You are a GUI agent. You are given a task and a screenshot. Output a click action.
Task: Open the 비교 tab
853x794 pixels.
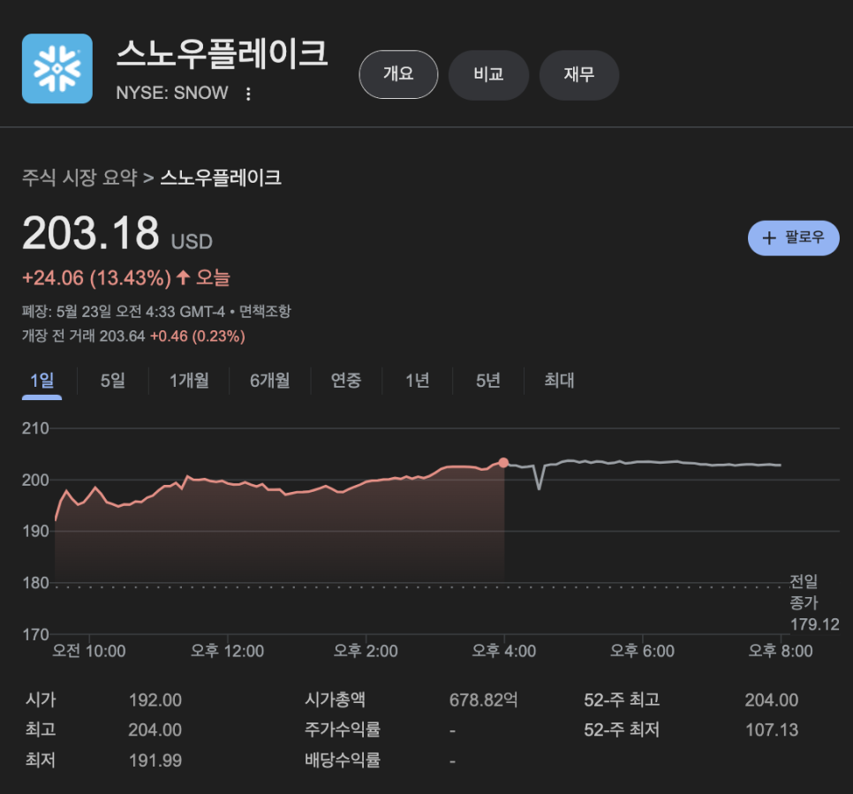[x=488, y=74]
